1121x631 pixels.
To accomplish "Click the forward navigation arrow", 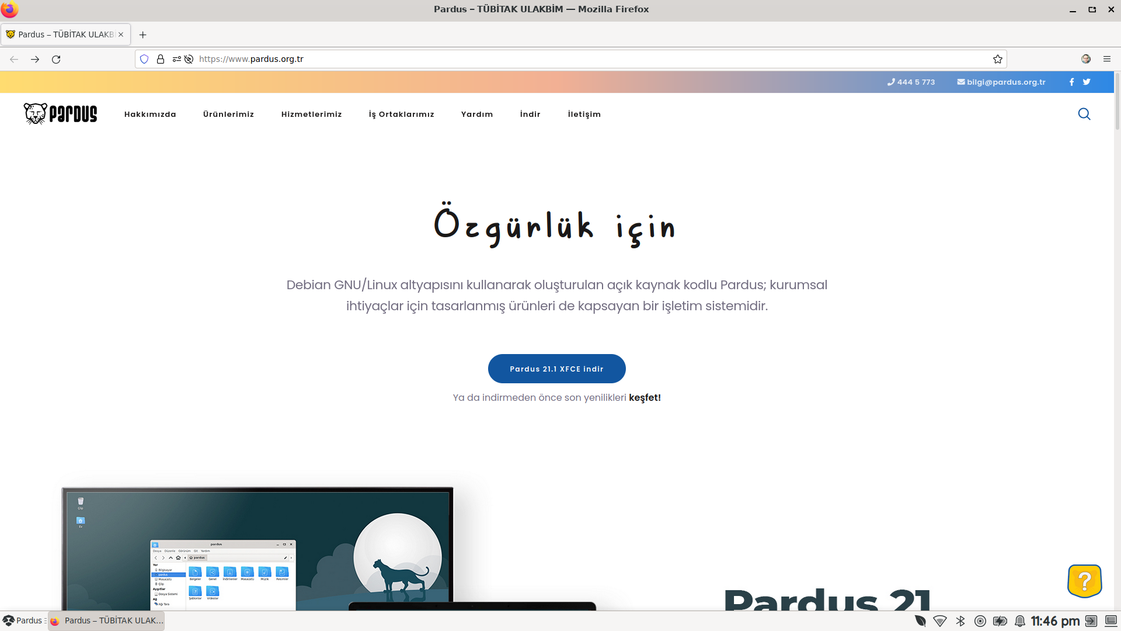I will [x=35, y=59].
